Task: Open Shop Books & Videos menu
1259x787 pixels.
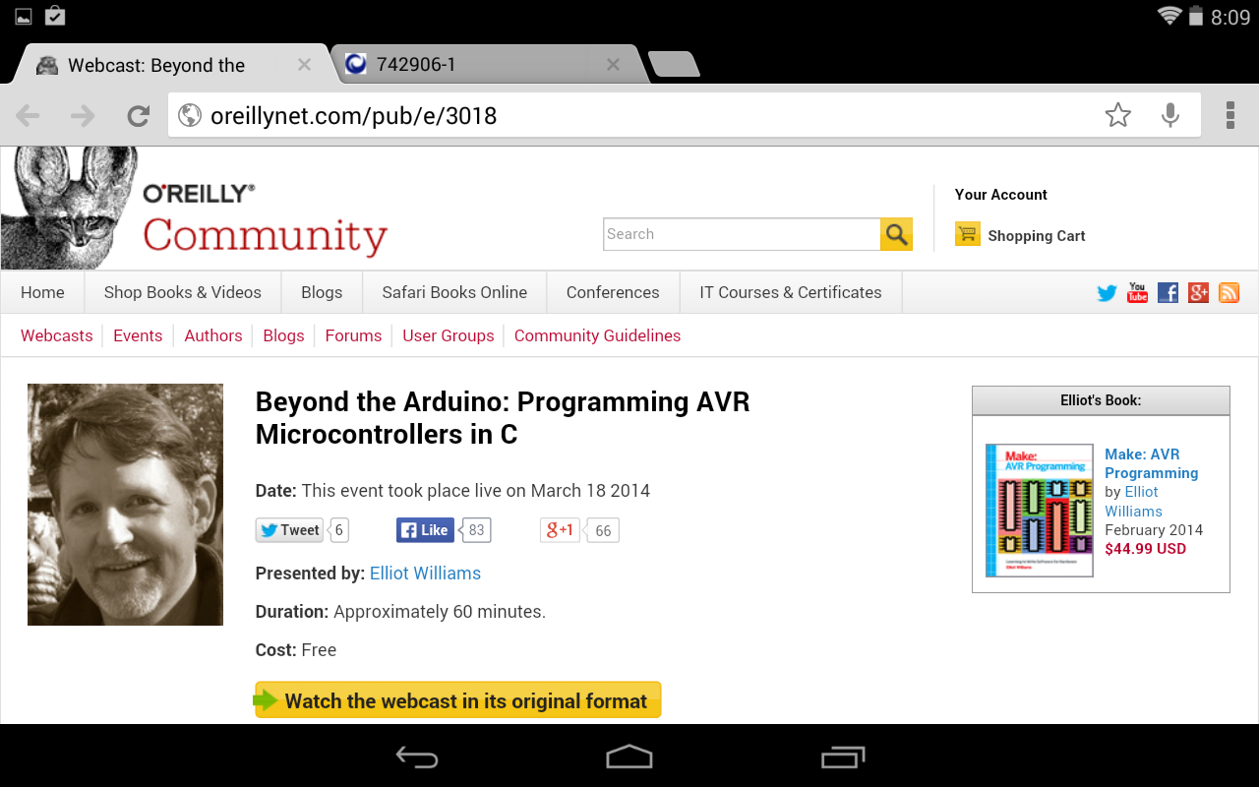Action: [183, 292]
